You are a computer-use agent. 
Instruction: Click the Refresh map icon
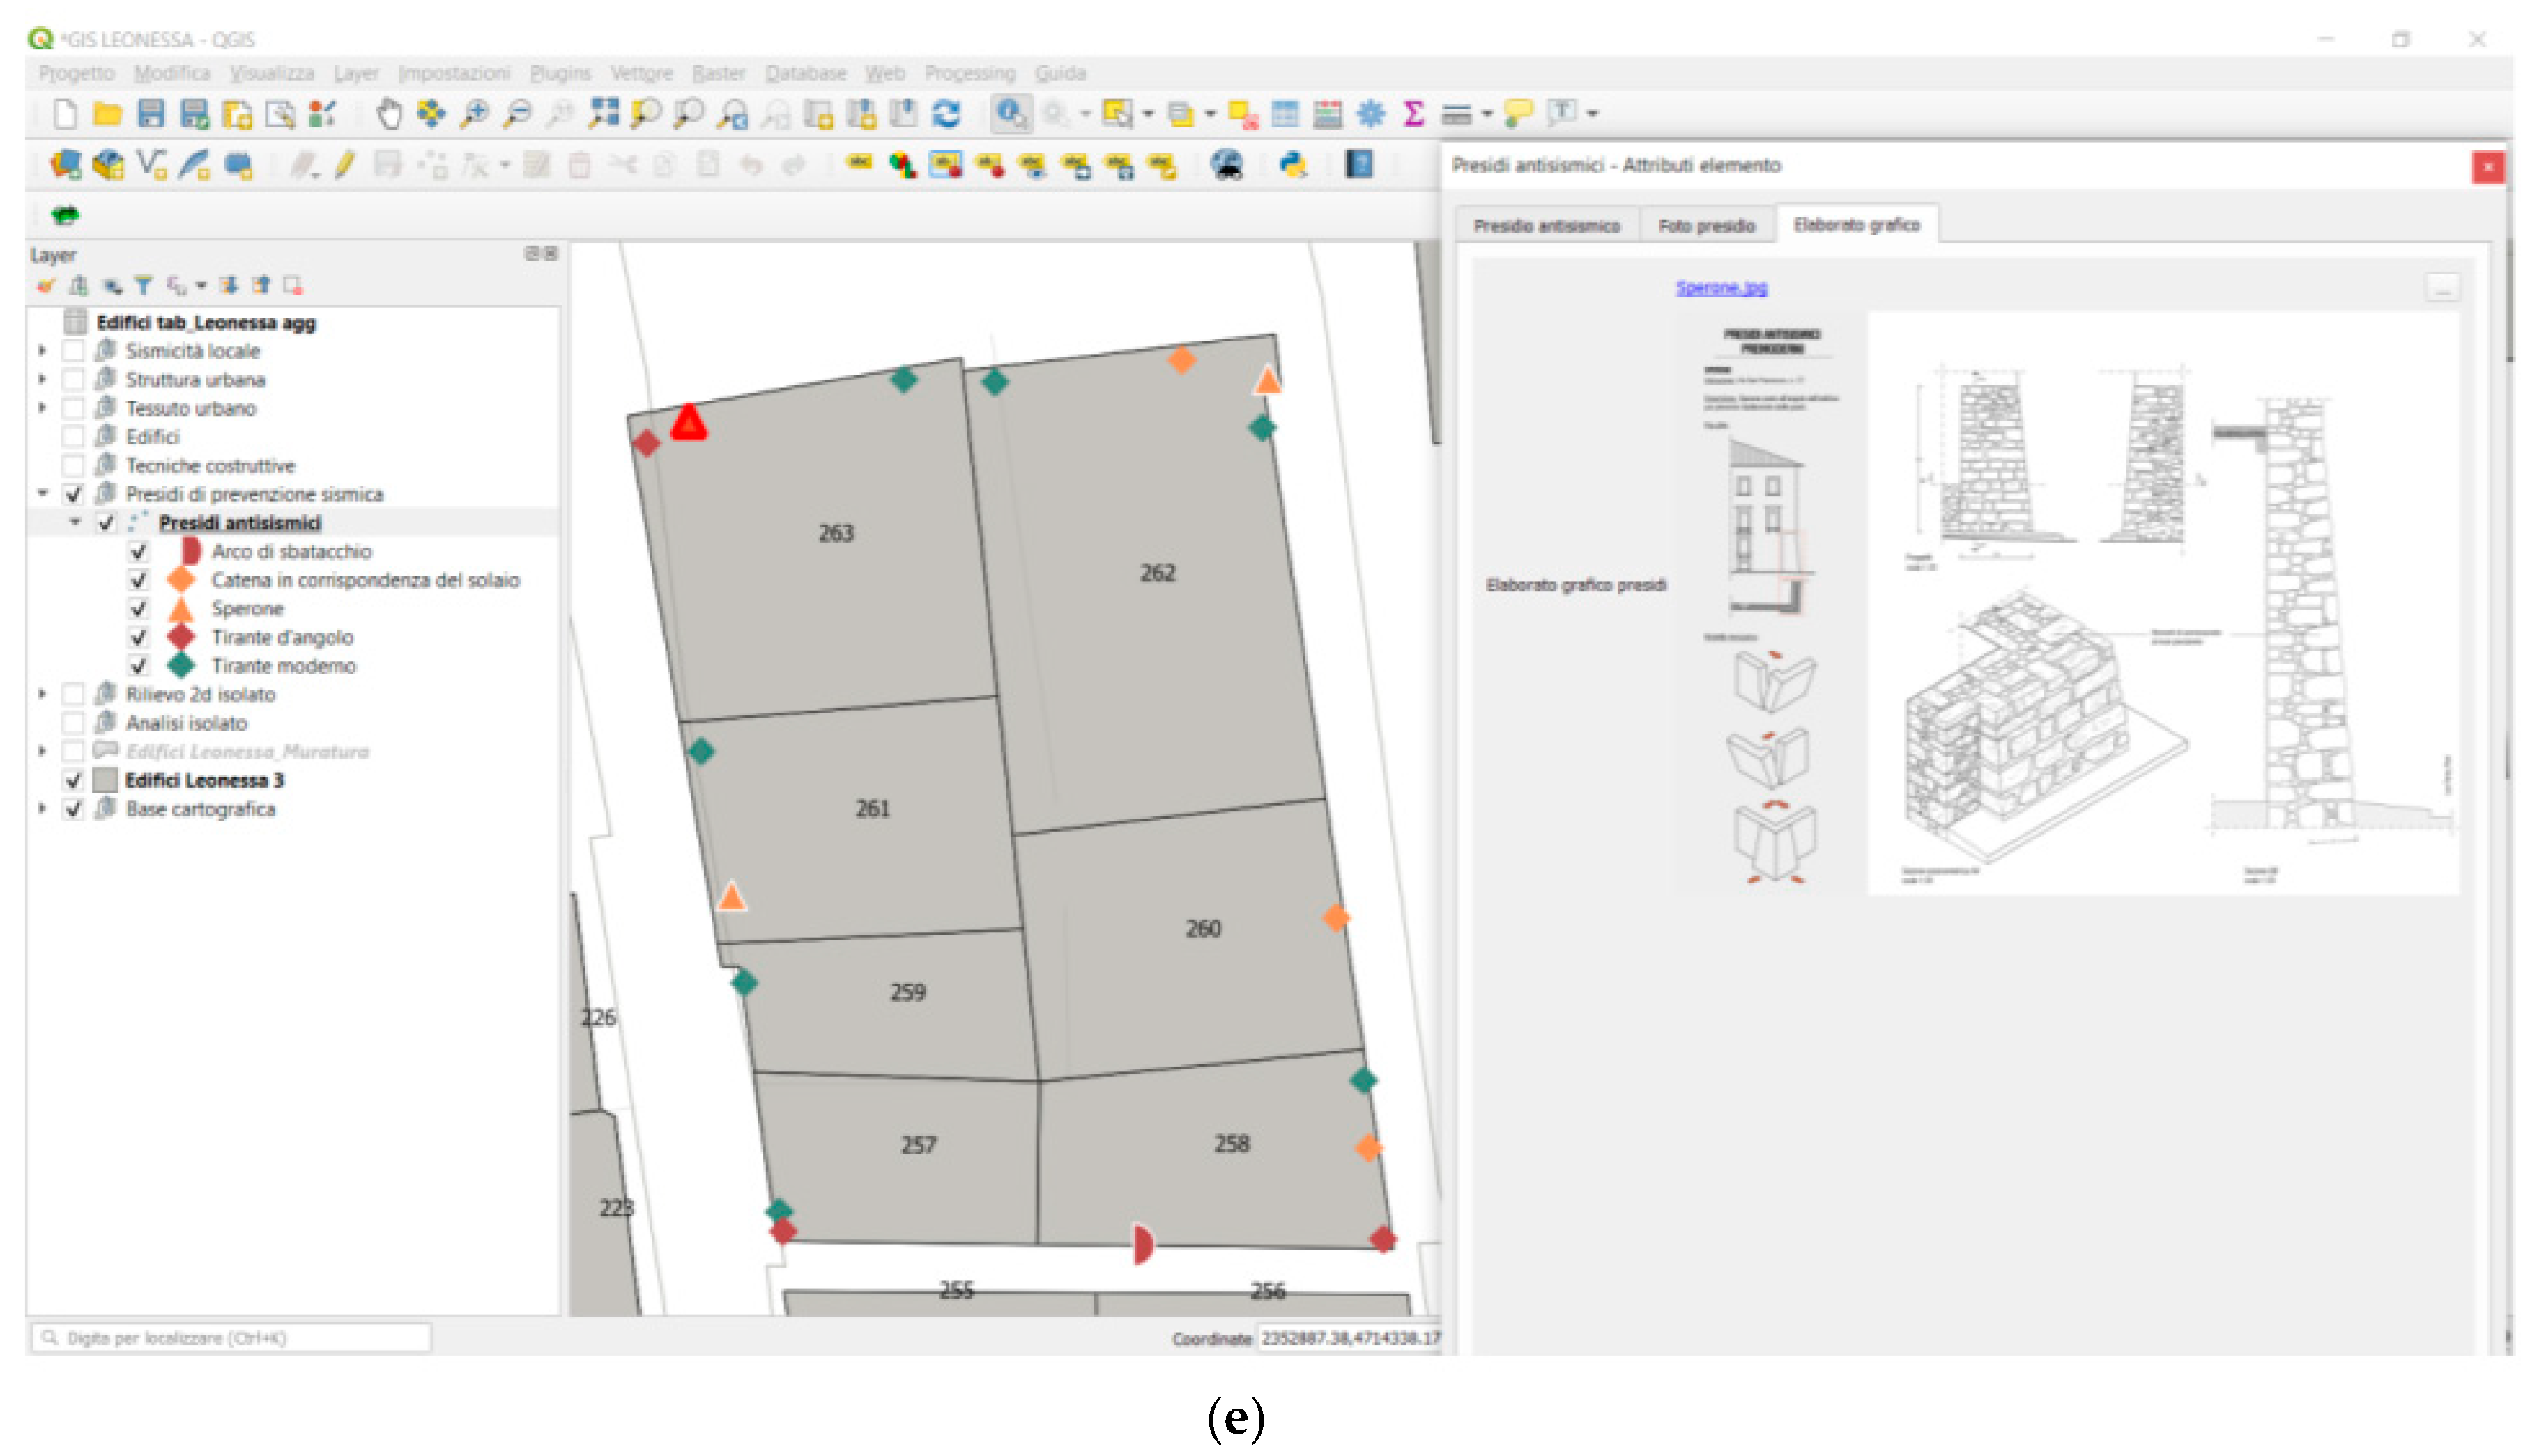tap(946, 114)
